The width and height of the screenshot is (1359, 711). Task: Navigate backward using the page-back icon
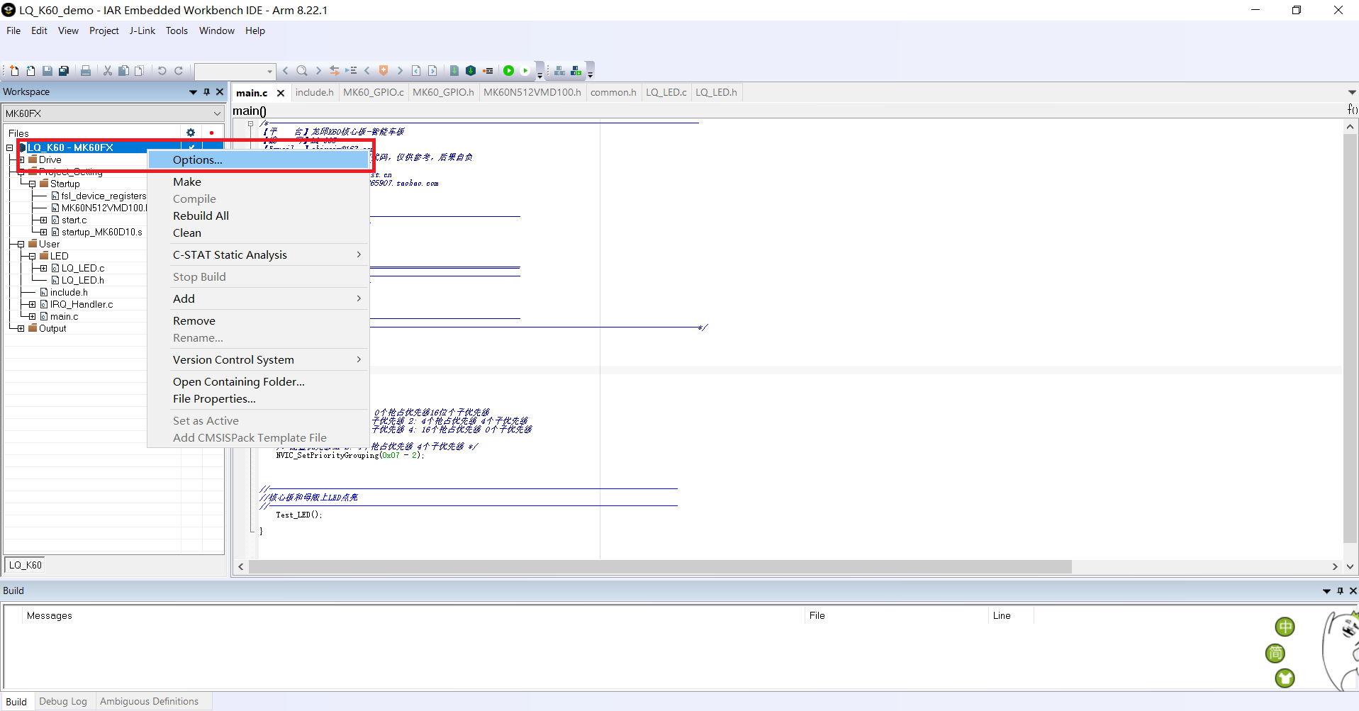[416, 71]
